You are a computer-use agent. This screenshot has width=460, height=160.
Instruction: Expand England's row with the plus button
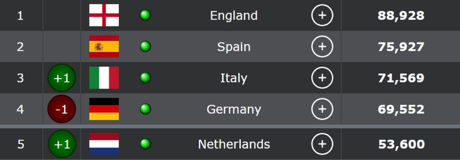pyautogui.click(x=322, y=16)
